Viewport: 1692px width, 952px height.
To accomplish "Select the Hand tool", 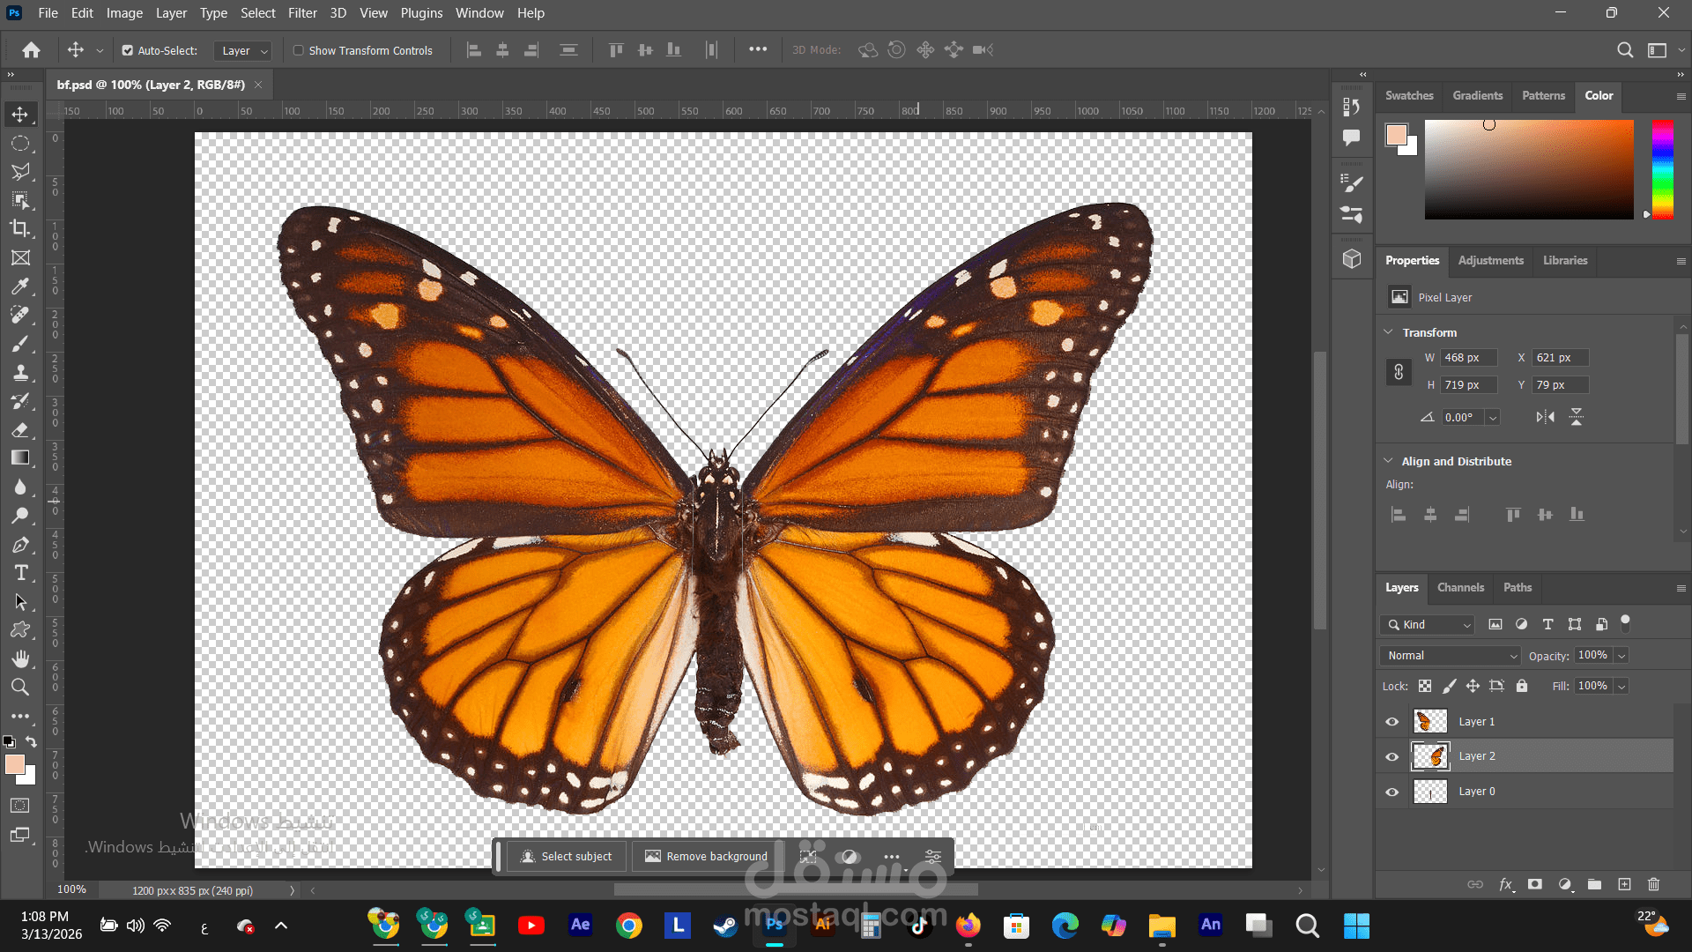I will tap(20, 658).
